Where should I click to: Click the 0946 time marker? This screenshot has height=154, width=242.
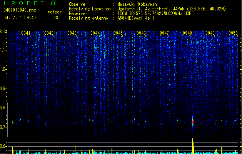click(141, 33)
